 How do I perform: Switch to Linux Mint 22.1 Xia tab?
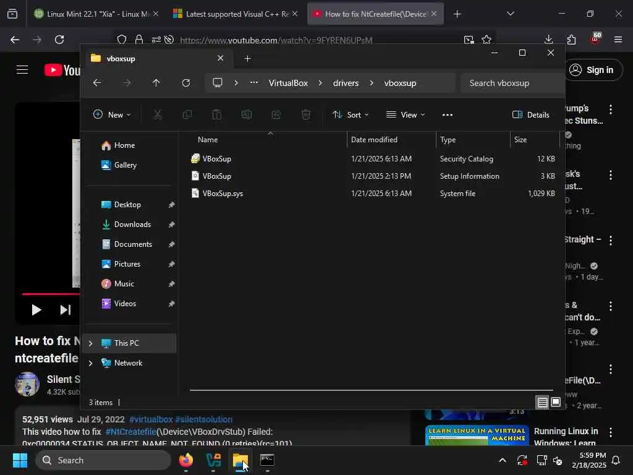pos(96,14)
